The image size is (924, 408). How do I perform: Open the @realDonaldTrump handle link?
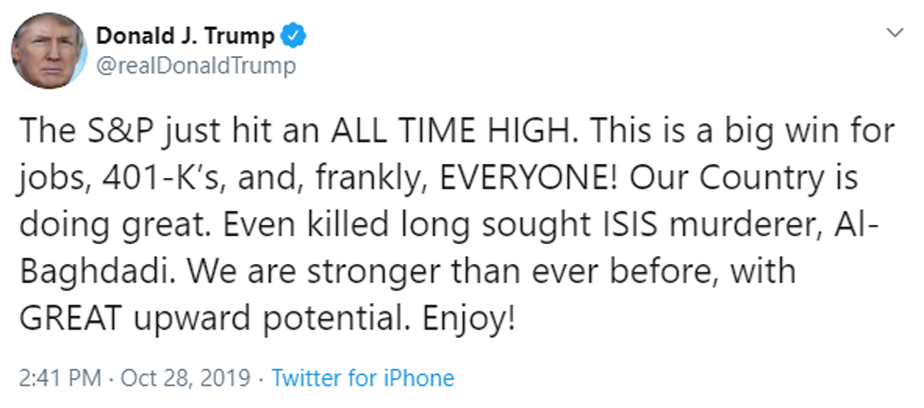pos(196,66)
